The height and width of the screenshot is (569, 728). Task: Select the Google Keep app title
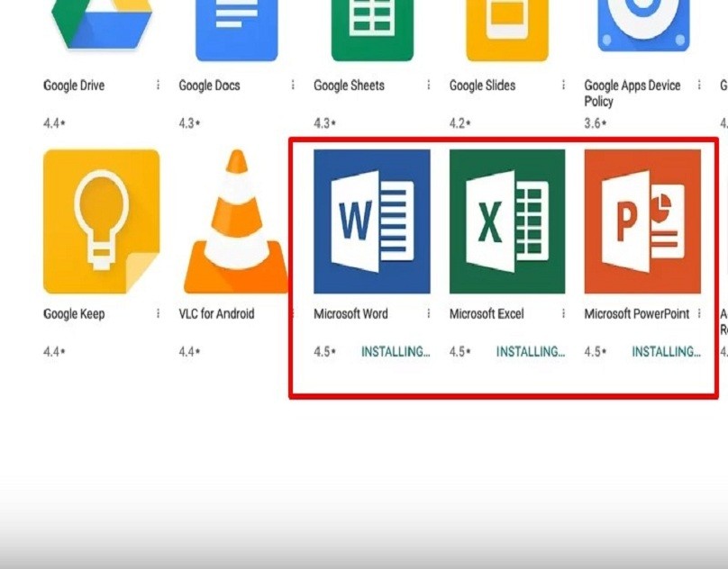74,314
